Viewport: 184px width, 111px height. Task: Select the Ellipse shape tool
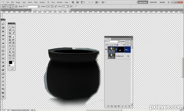[x=13, y=52]
